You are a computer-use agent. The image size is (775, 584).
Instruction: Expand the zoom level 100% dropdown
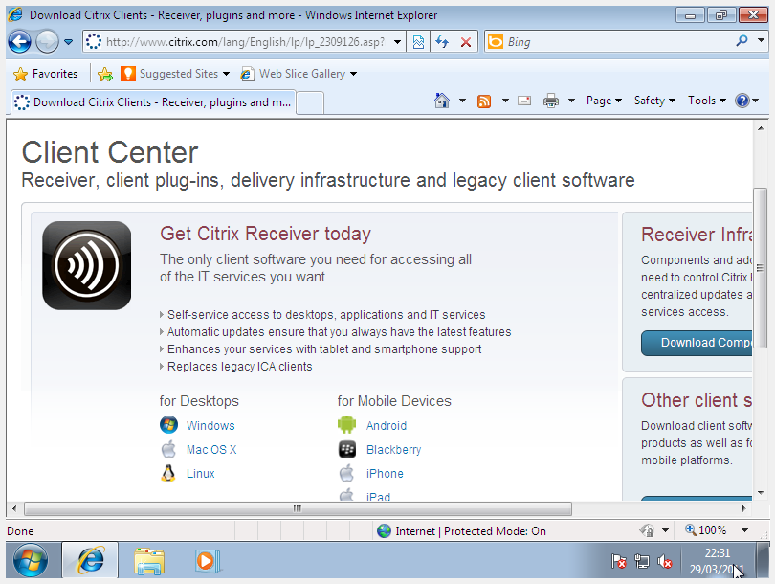[x=744, y=530]
